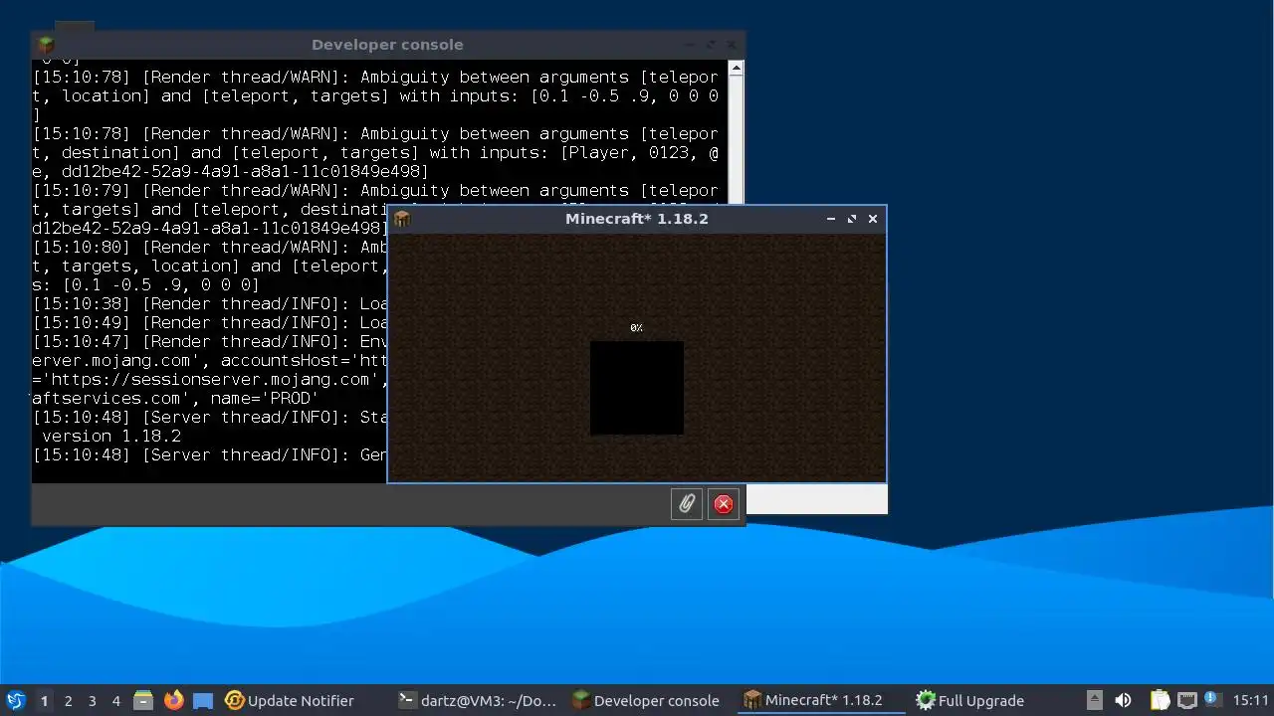The height and width of the screenshot is (716, 1274).
Task: Click the 15:11 clock in taskbar
Action: (1250, 700)
